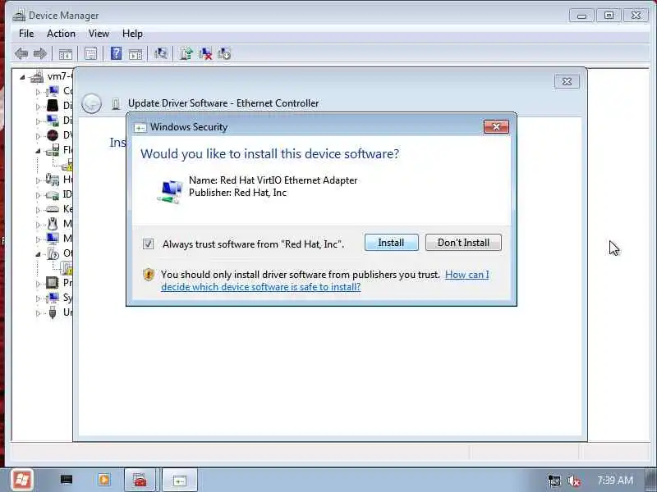This screenshot has width=657, height=492.
Task: Collapse the vm7 root tree node
Action: (x=22, y=77)
